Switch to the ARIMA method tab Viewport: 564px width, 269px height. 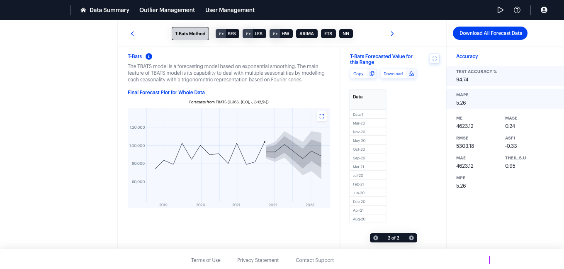coord(307,34)
